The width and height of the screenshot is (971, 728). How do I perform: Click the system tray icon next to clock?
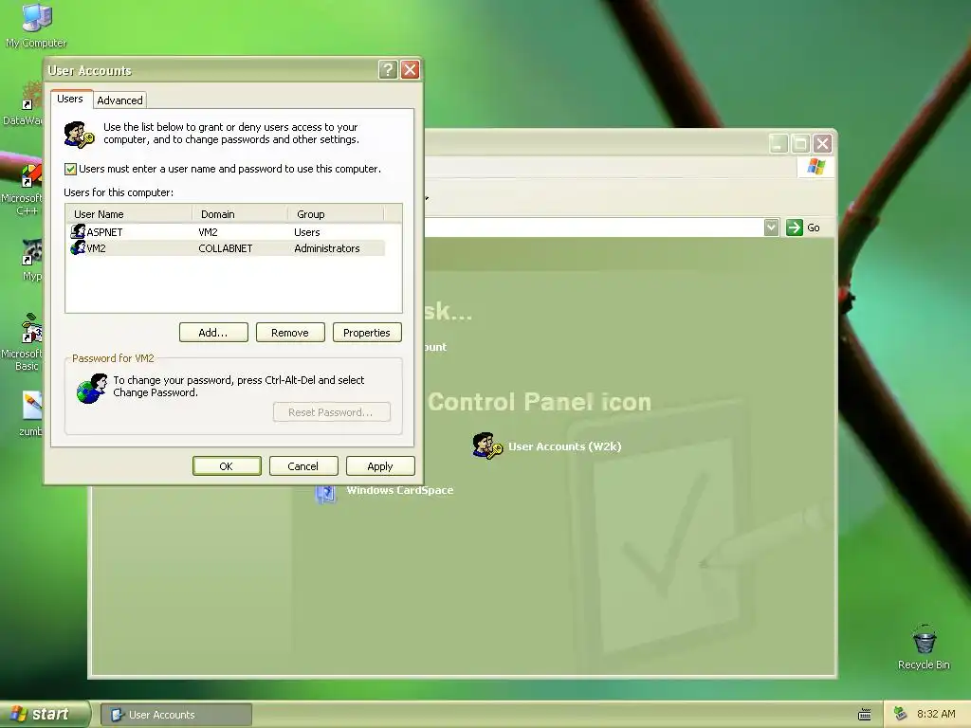click(901, 714)
